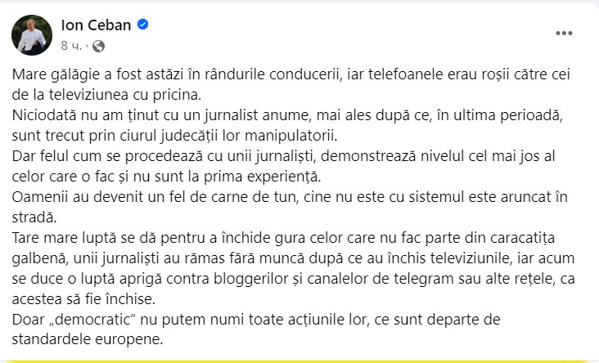
Task: Click the line "sunt trecut prin ciurul judecății"
Action: 175,132
